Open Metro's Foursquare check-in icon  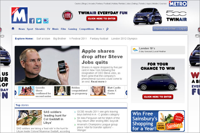[46, 21]
